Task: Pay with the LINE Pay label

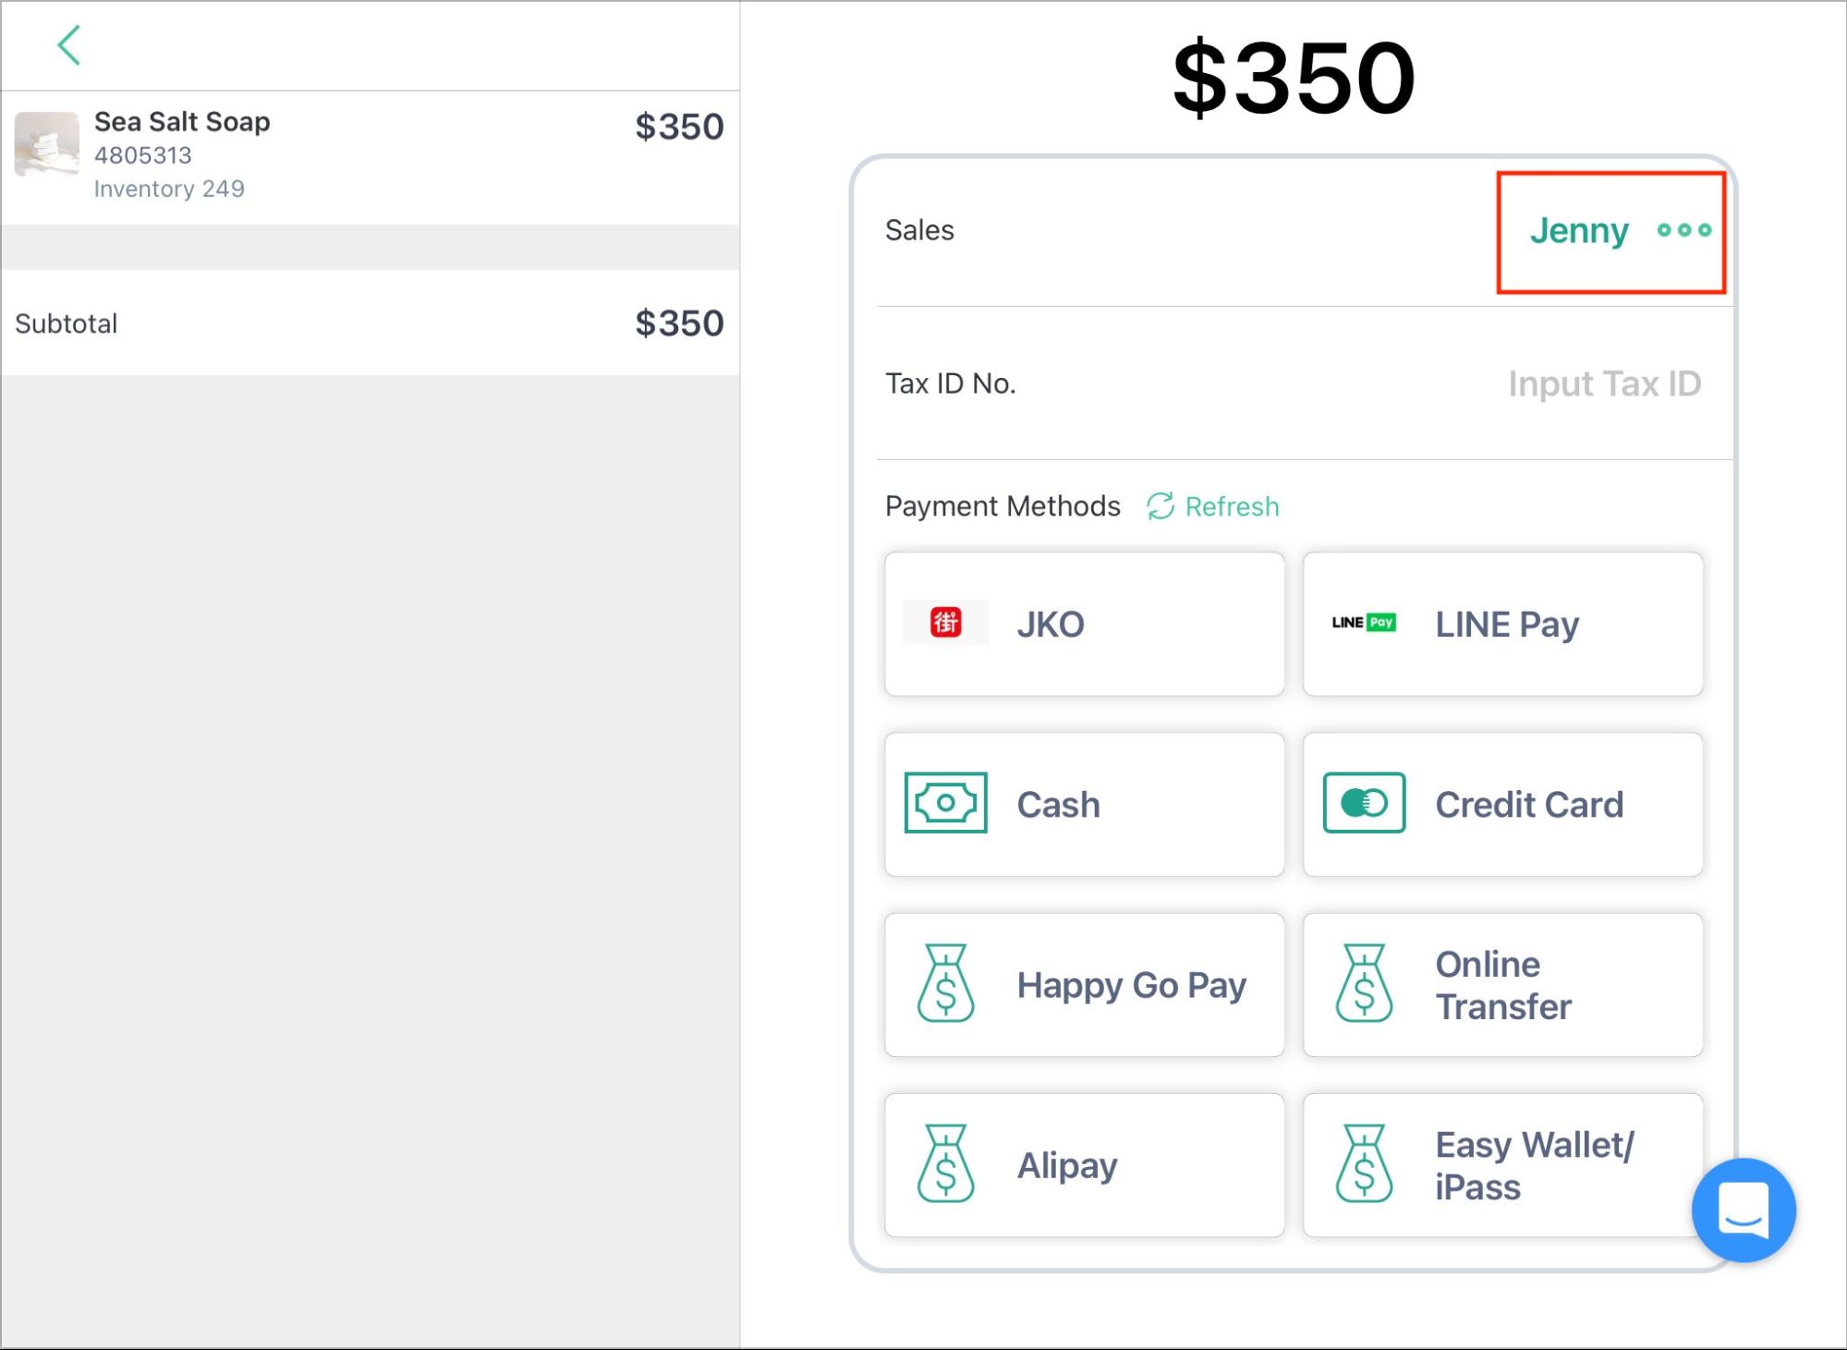Action: [1507, 625]
